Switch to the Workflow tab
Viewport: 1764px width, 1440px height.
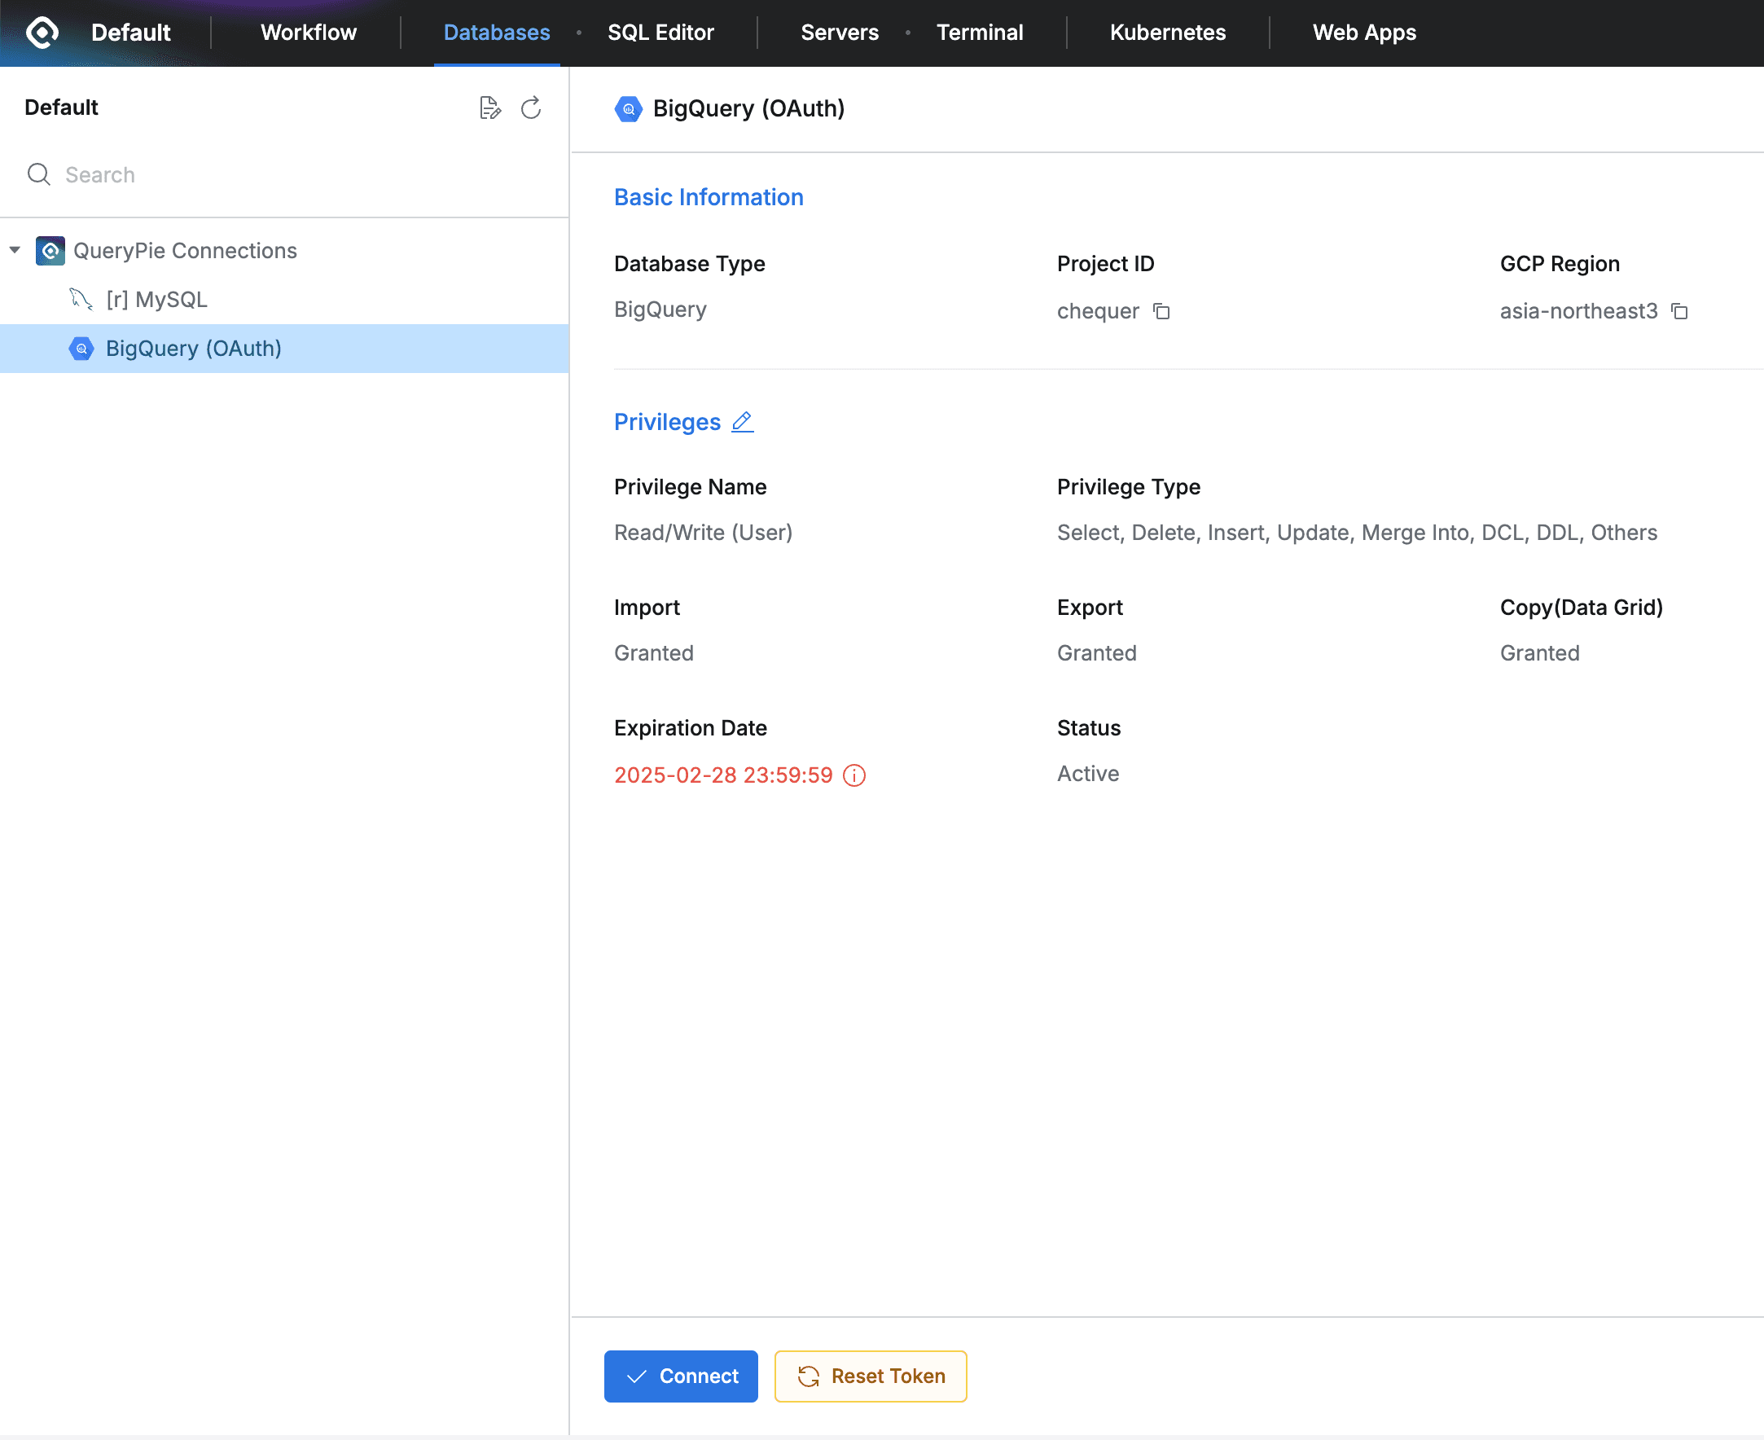[308, 33]
